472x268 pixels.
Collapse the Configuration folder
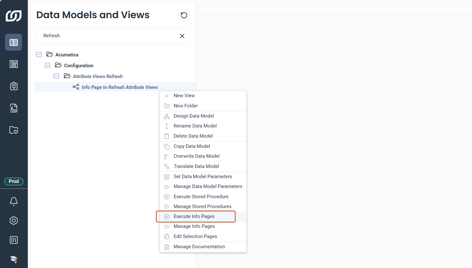(48, 65)
